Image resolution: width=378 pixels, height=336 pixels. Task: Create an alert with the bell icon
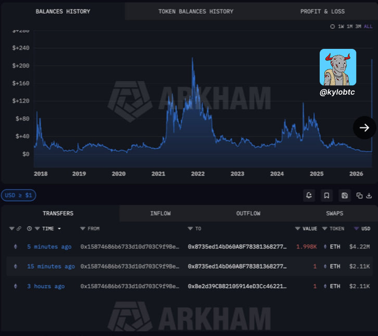coord(309,195)
